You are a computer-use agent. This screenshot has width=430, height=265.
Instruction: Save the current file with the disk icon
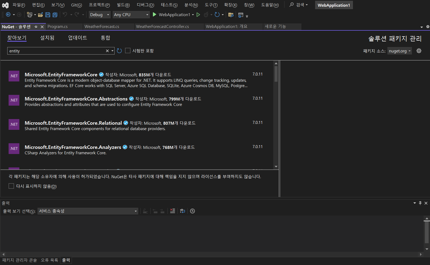click(48, 15)
